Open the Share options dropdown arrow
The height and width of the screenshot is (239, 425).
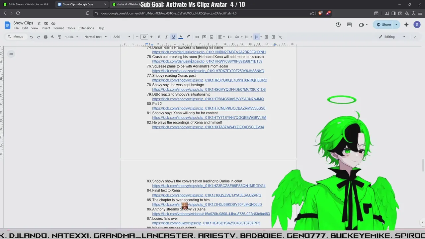396,25
